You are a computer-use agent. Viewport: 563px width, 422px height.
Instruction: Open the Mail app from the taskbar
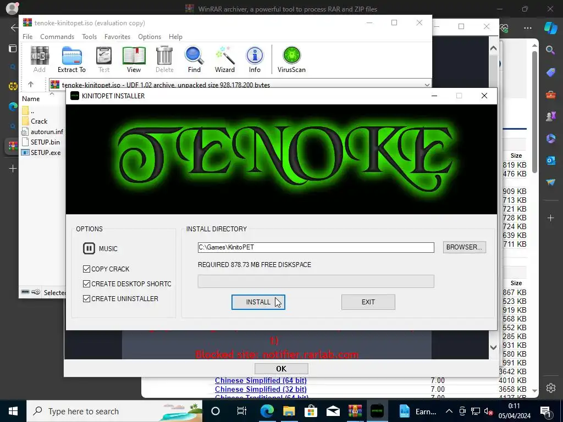333,411
